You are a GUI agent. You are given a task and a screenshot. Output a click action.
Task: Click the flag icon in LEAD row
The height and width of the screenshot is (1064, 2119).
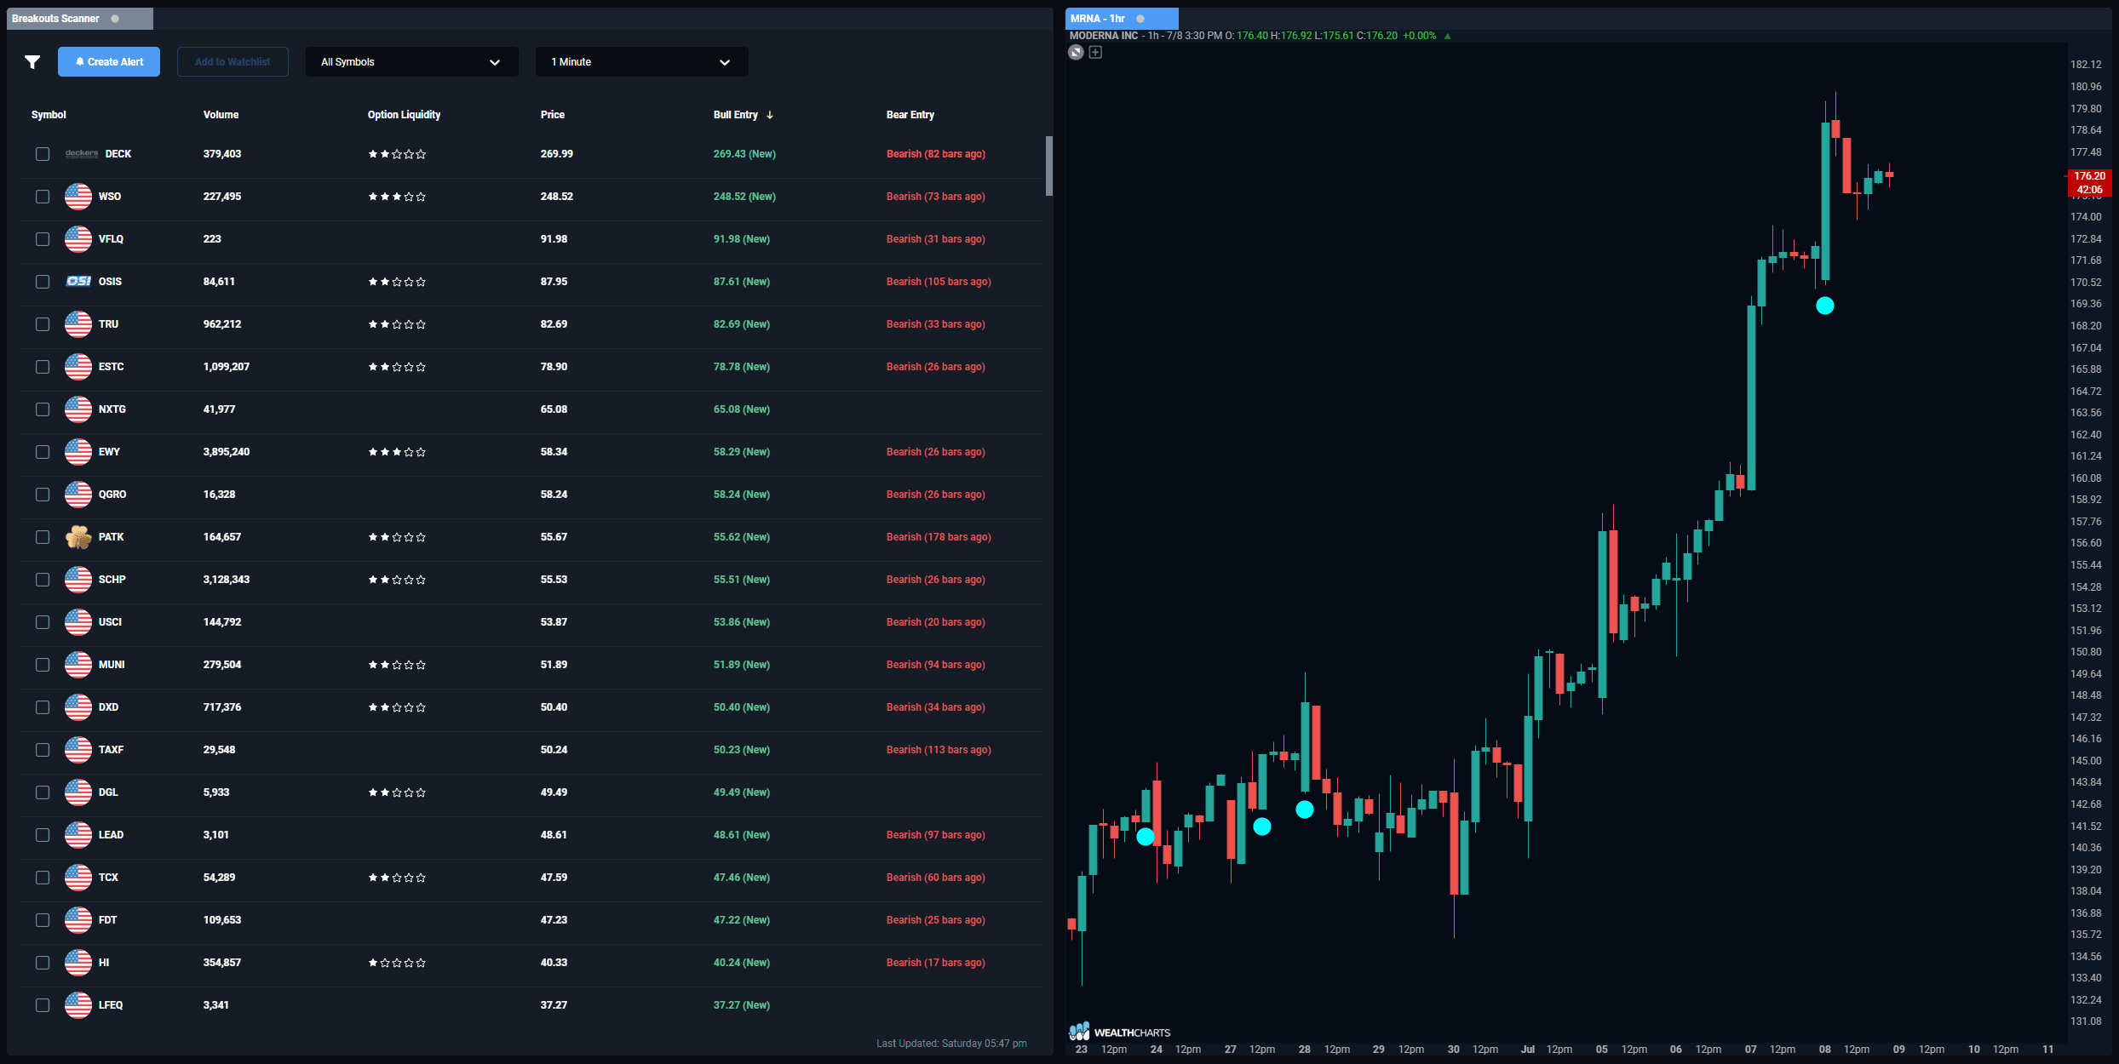78,835
